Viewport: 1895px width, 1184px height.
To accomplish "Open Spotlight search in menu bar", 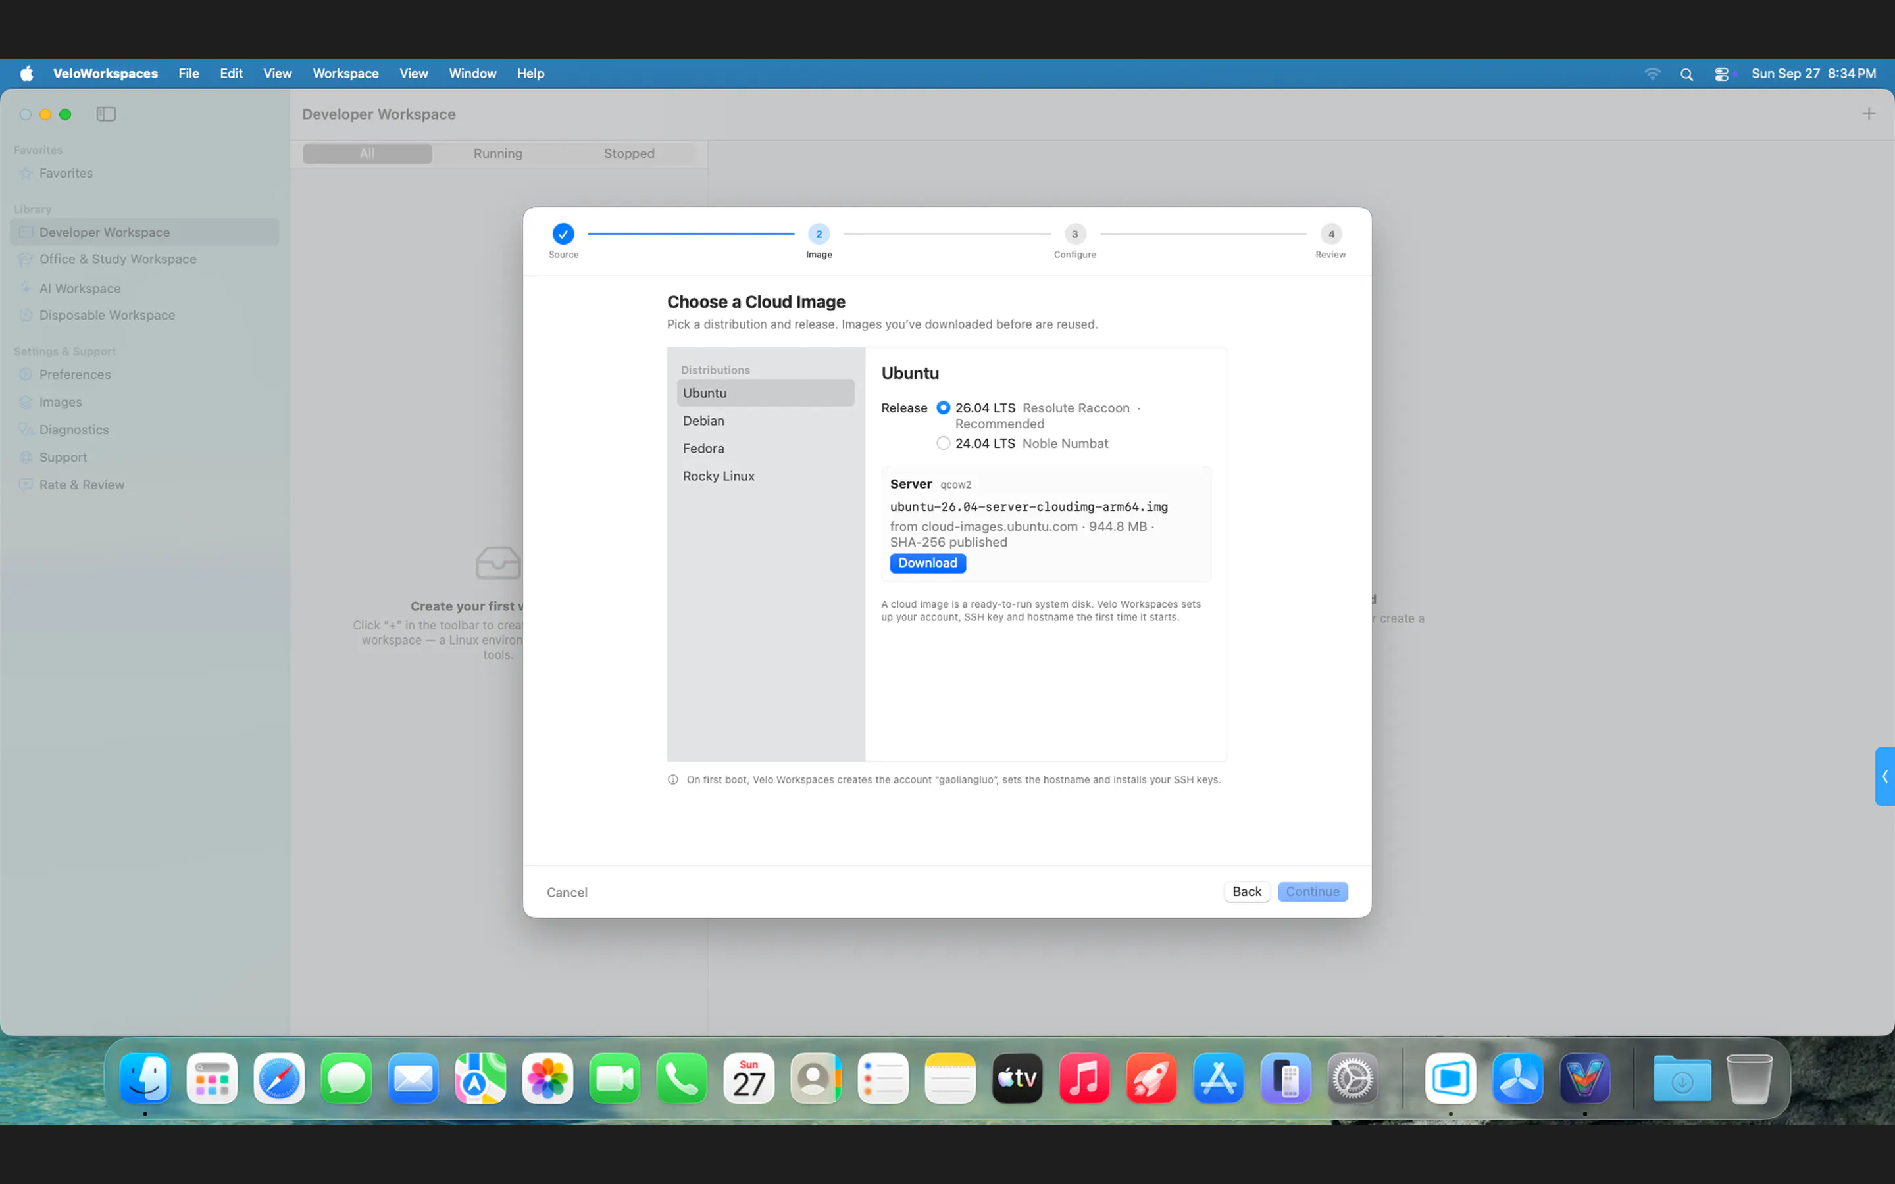I will pos(1686,74).
